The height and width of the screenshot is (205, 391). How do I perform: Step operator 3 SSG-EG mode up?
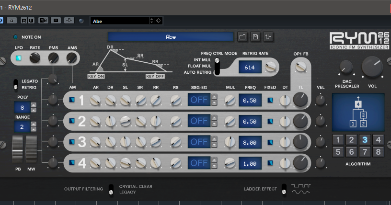coord(214,139)
